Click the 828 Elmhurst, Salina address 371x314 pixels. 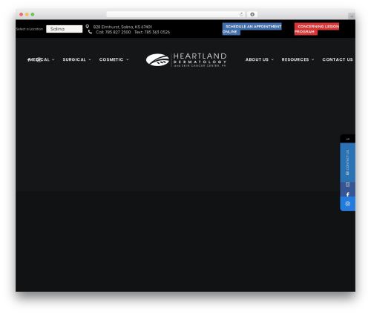pyautogui.click(x=122, y=27)
